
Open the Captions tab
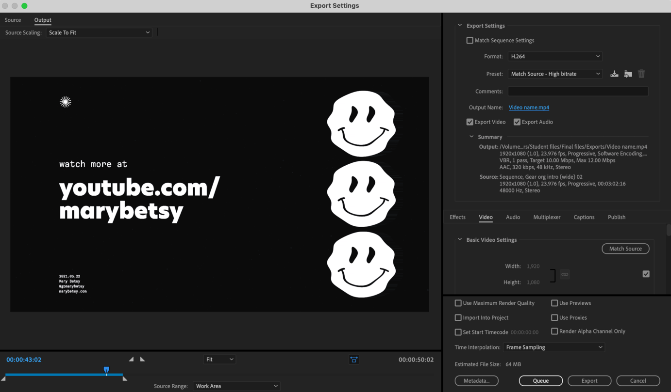[584, 217]
